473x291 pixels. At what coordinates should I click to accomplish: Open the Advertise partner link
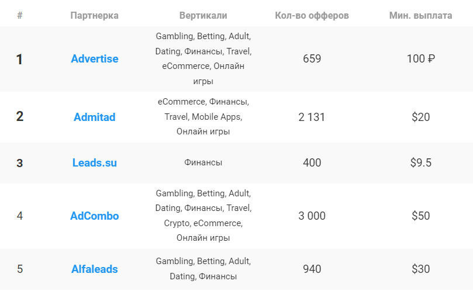[94, 59]
